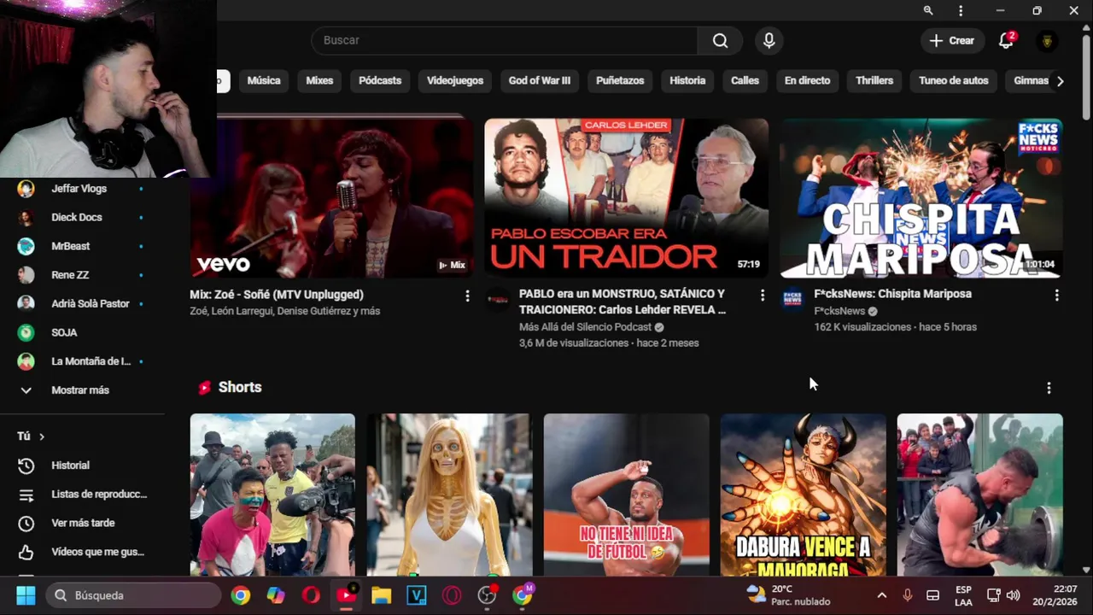Select the Historia filter chip

point(687,80)
